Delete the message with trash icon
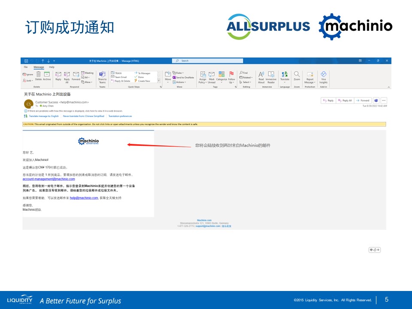This screenshot has width=412, height=309. pyautogui.click(x=38, y=76)
